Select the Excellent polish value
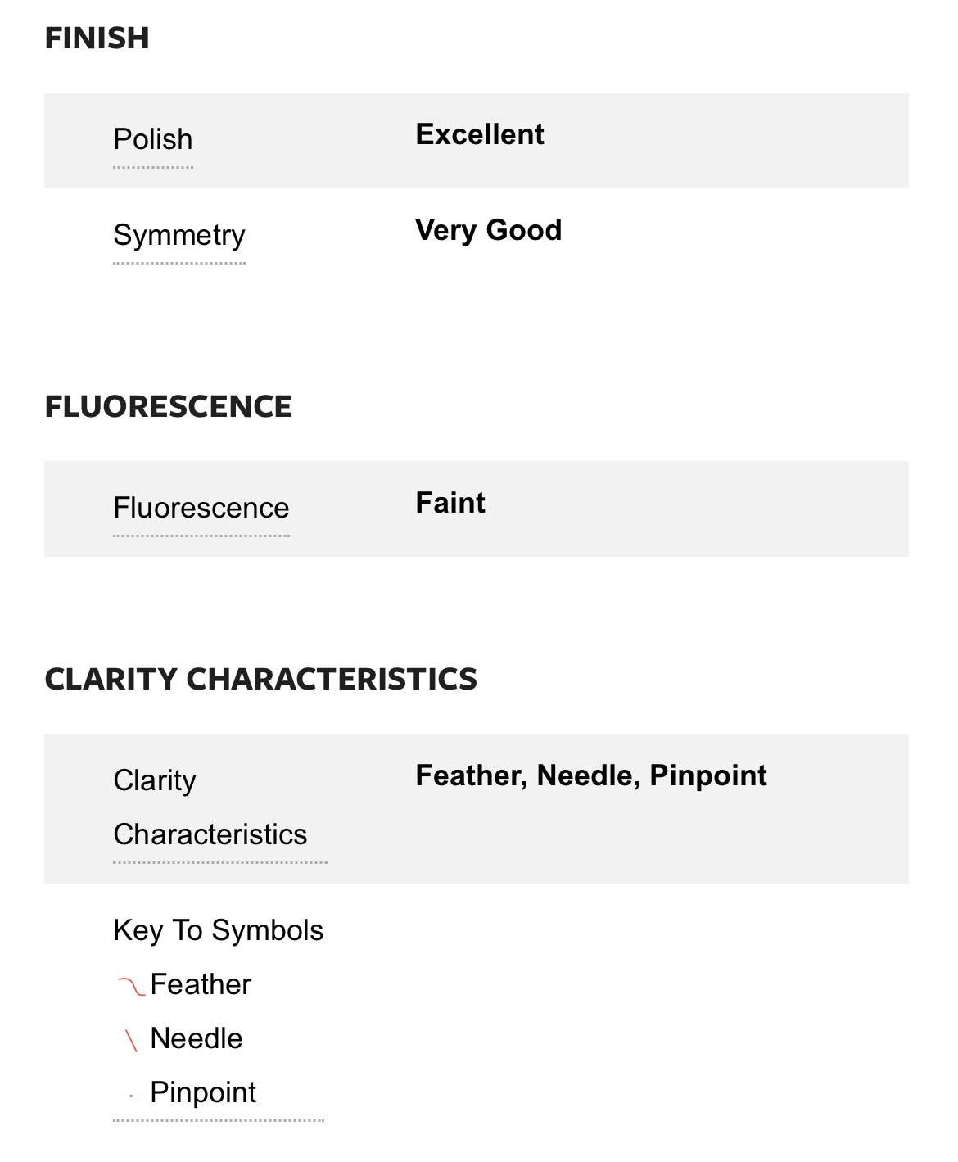This screenshot has height=1162, width=958. pos(480,135)
